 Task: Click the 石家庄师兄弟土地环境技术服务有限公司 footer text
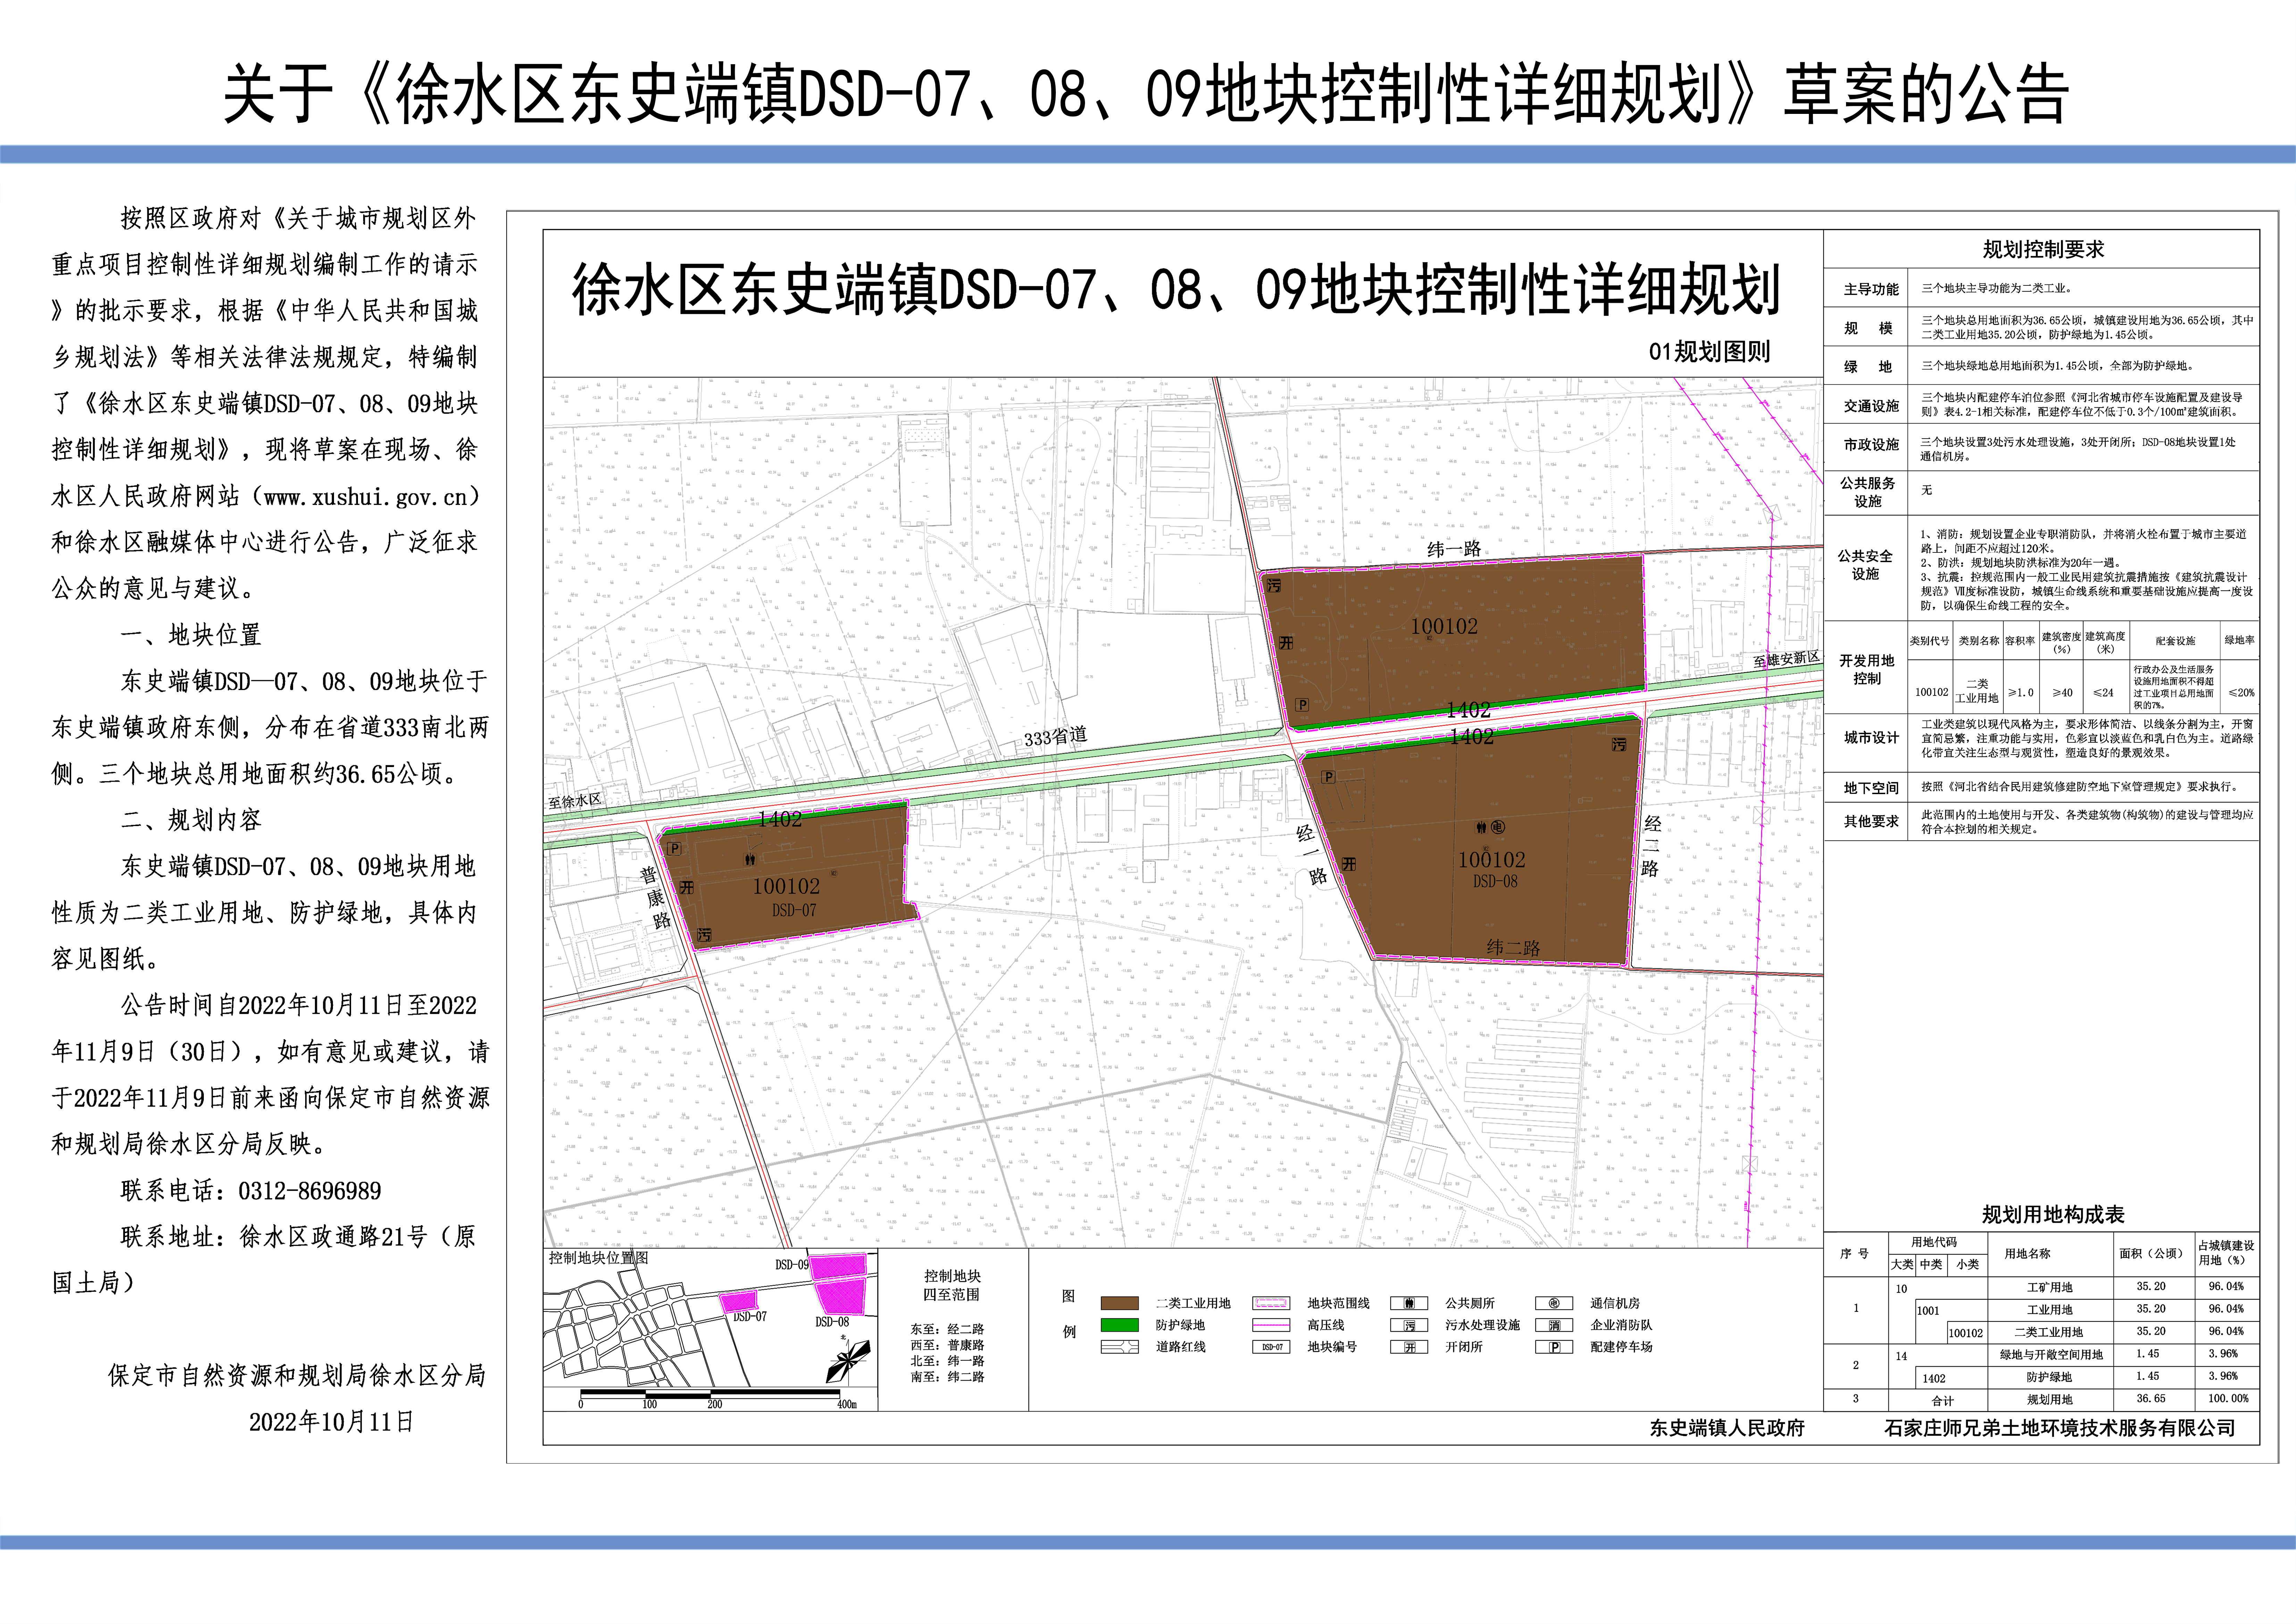2060,1428
